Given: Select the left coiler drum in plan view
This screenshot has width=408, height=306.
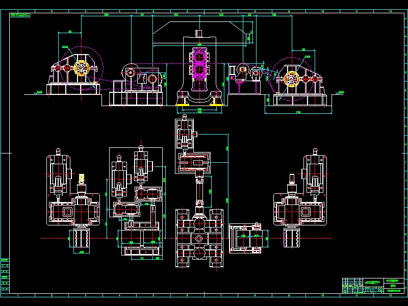Looking at the screenshot, I should [82, 238].
